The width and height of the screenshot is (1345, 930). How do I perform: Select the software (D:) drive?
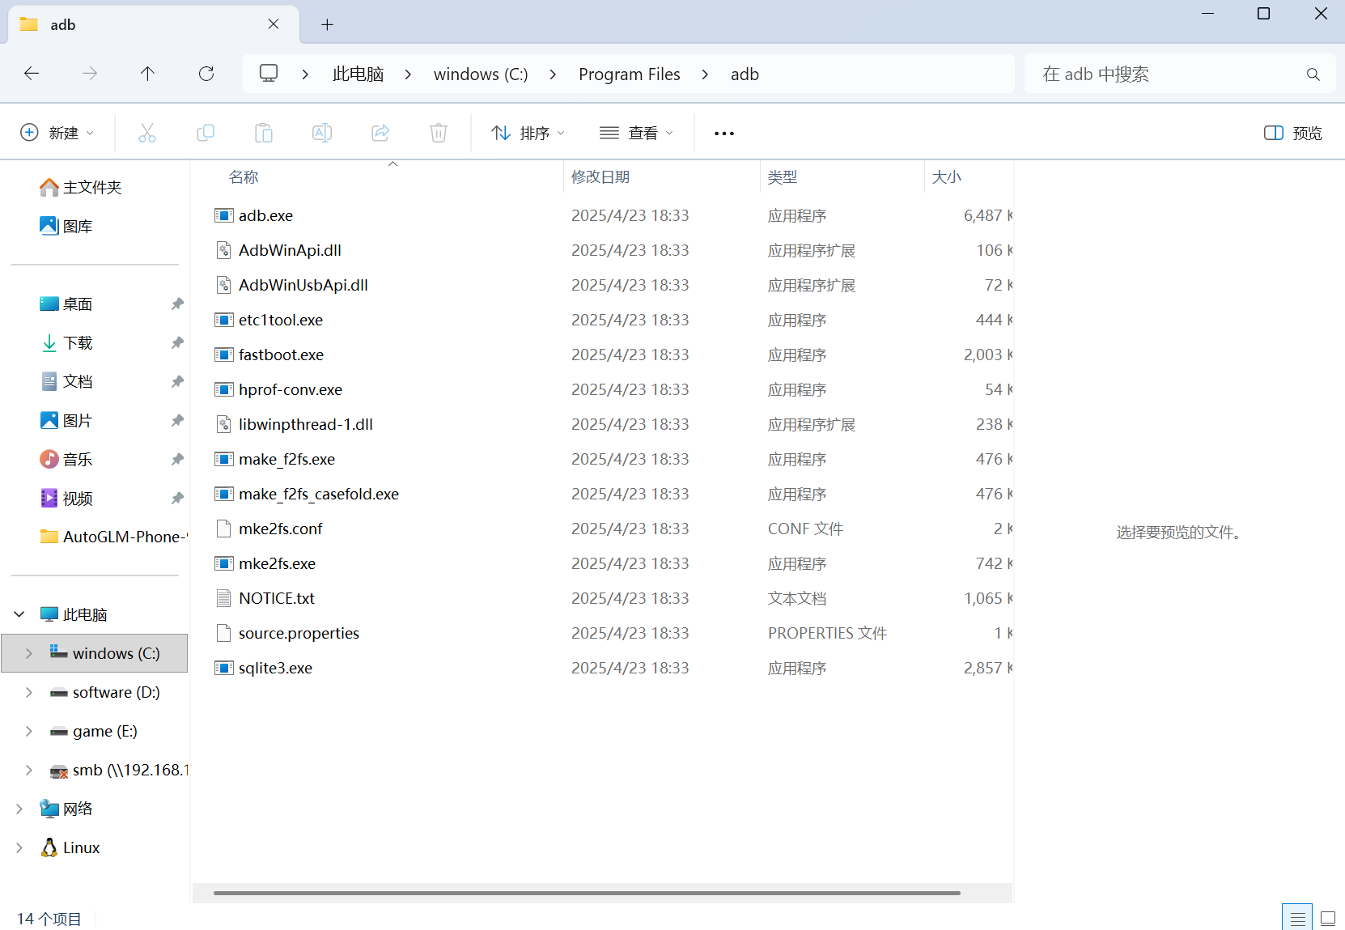click(117, 692)
